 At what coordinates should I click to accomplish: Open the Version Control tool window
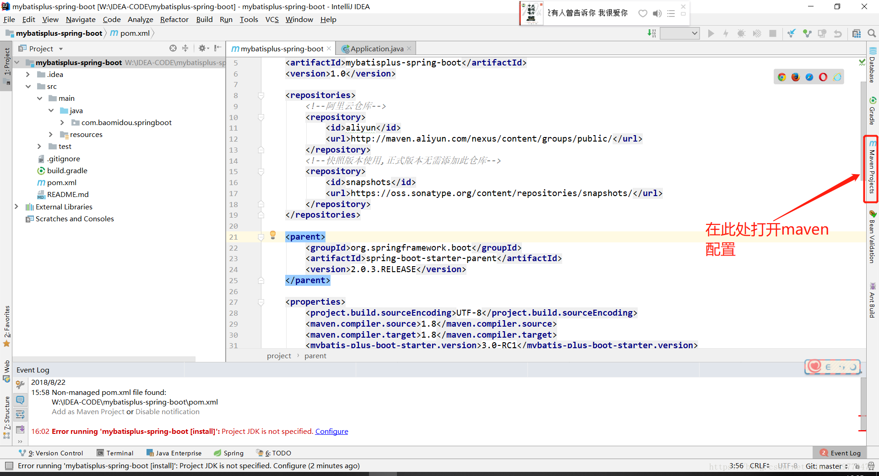click(51, 453)
